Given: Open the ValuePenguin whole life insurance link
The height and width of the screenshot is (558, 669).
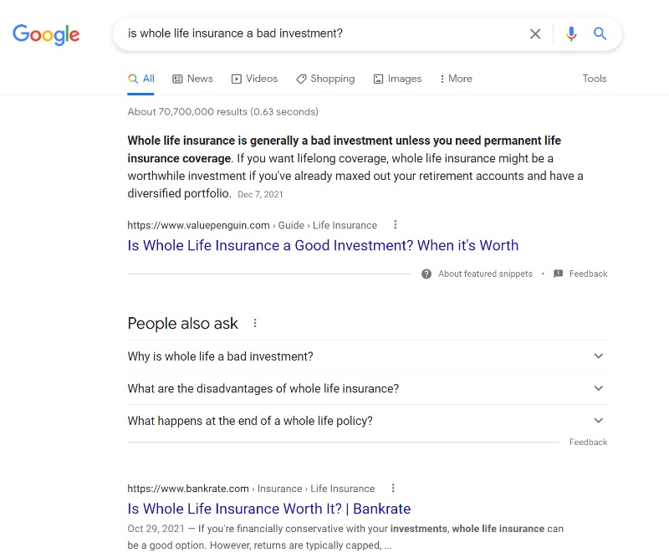Looking at the screenshot, I should coord(323,246).
